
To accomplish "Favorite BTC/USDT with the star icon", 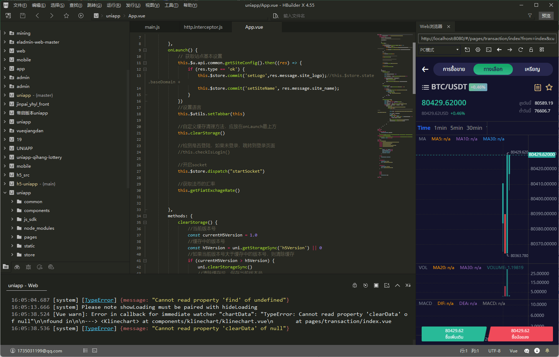I will 549,87.
